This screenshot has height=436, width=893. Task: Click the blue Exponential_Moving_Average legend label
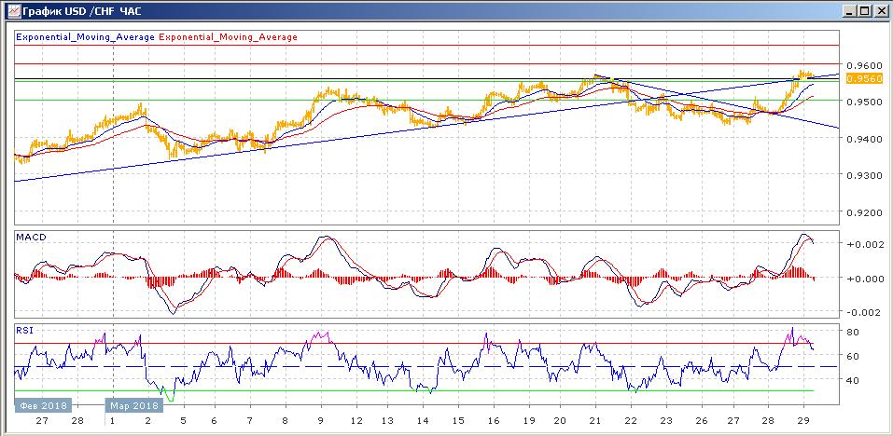point(86,37)
